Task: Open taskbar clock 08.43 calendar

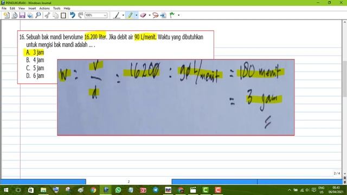Action: 336,190
